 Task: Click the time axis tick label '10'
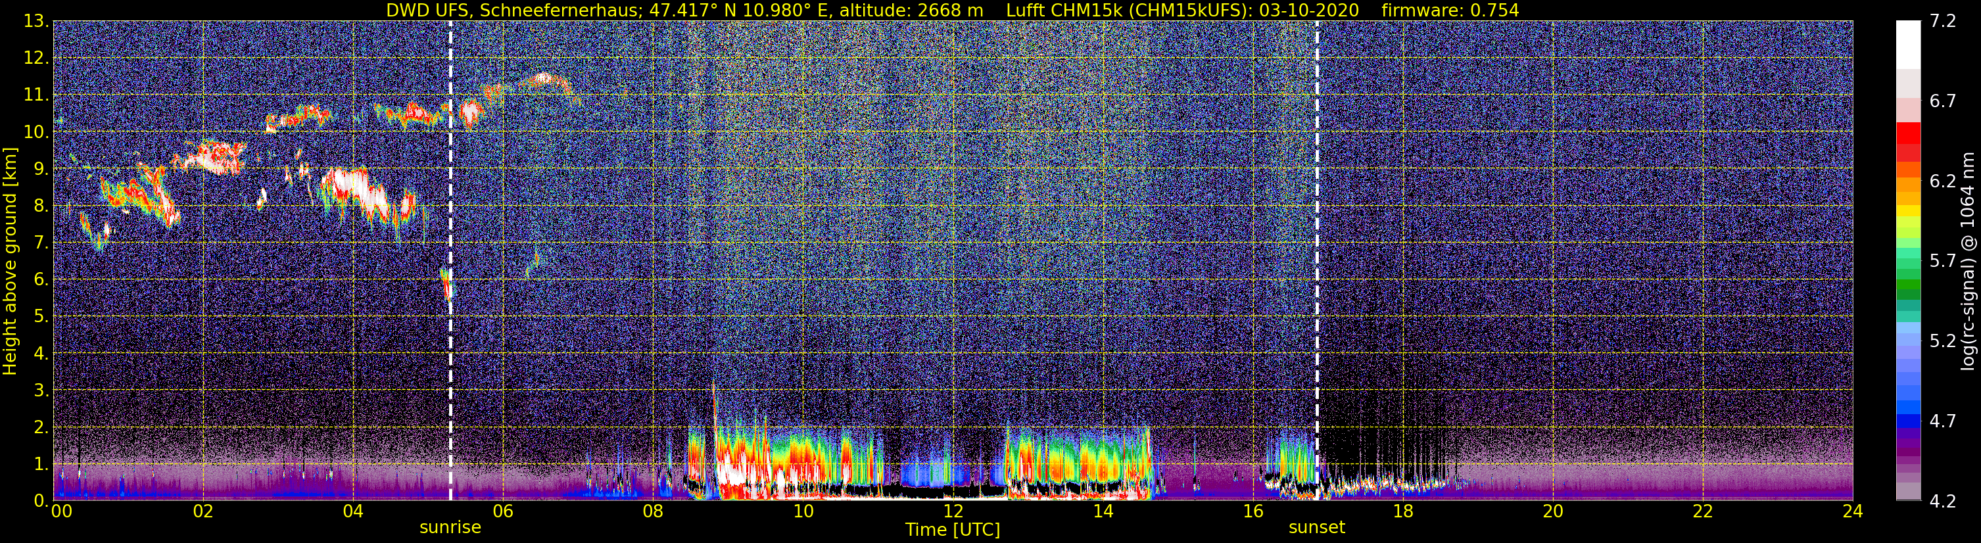tap(803, 511)
